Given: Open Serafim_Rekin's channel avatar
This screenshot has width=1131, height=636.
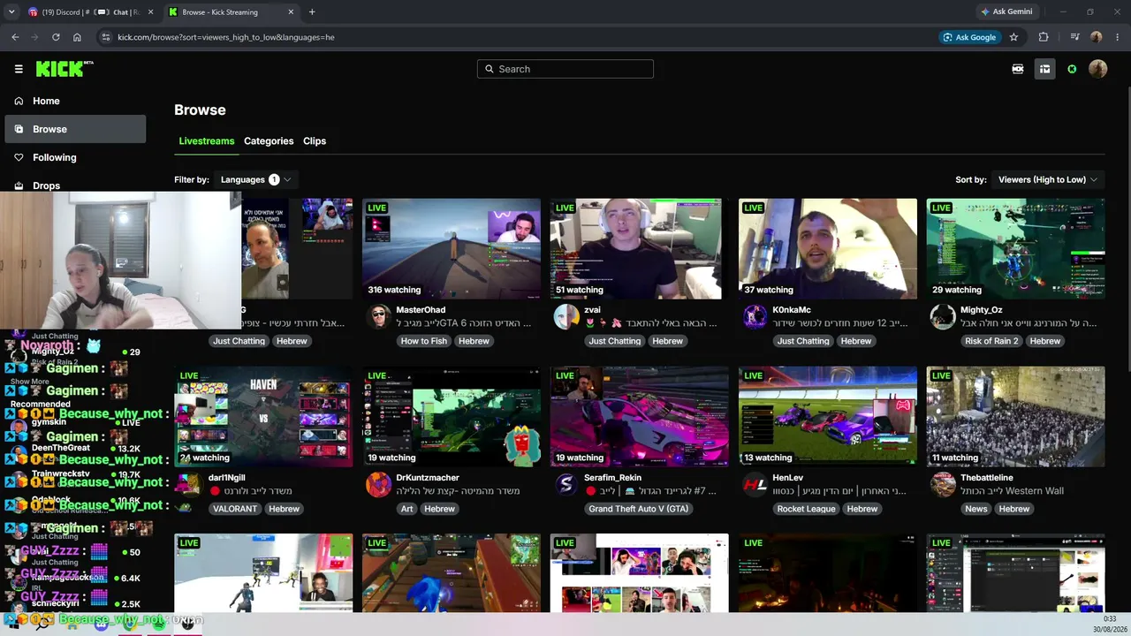Looking at the screenshot, I should pos(566,484).
